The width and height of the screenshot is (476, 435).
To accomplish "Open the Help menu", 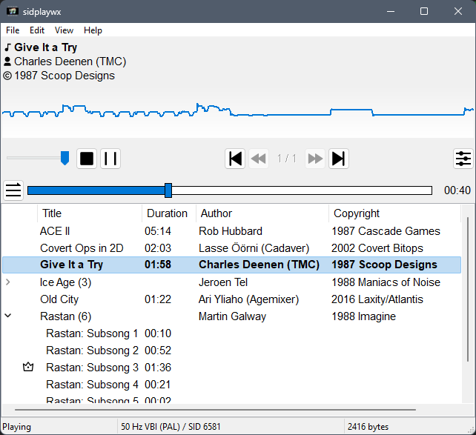I will 93,30.
